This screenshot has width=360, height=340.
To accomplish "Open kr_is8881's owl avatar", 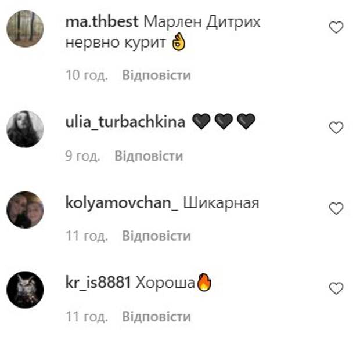I will tap(25, 290).
